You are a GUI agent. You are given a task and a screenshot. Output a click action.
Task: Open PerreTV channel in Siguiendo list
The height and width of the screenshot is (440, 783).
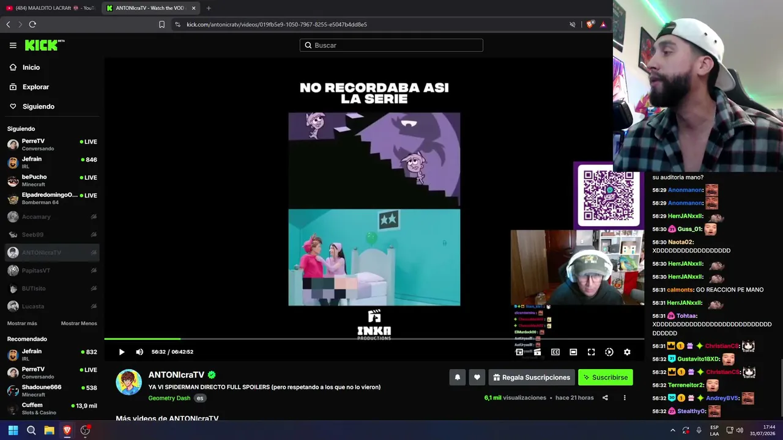tap(52, 144)
